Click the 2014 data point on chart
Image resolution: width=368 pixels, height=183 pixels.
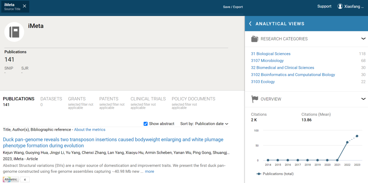click(268, 160)
